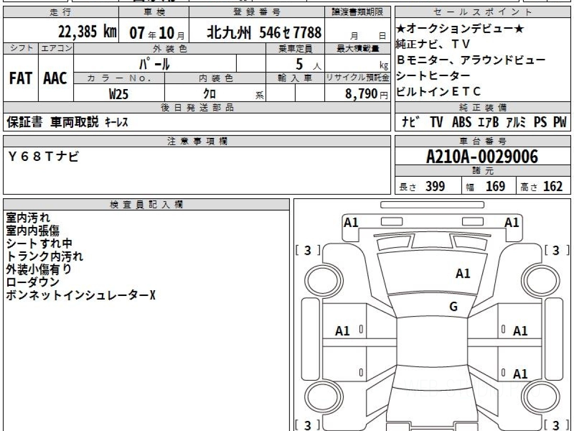Select the ビルトインETC line
Viewport: 574px width, 431px height.
[439, 91]
